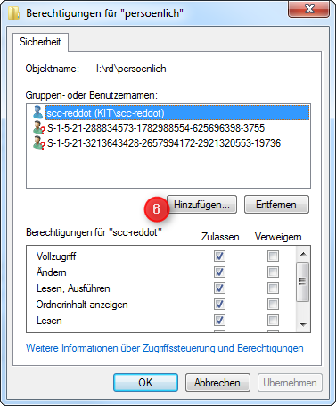The image size is (336, 406).
Task: Select S-1-5-21-3213643428-2657994172-2921320553-19736 entry
Action: coord(164,143)
